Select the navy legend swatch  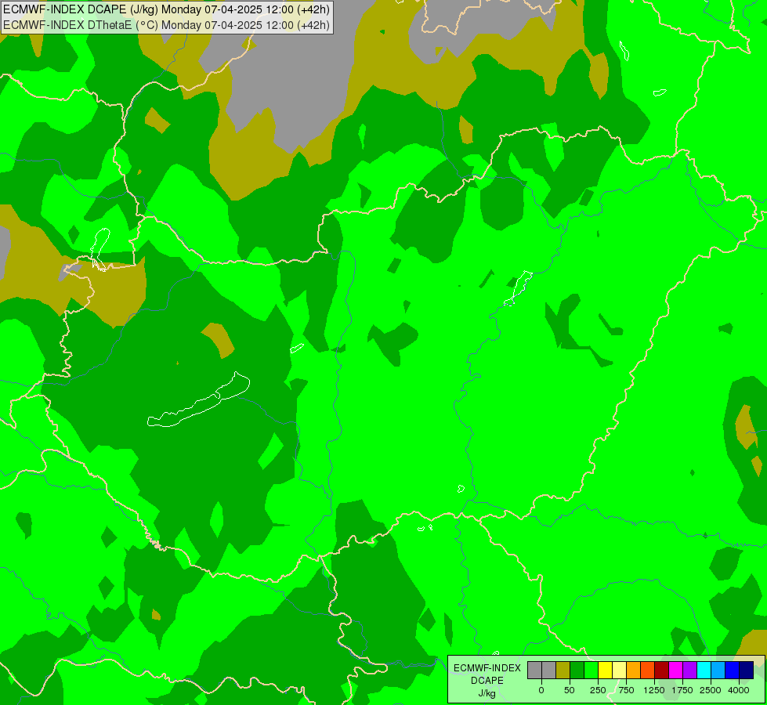coord(747,670)
